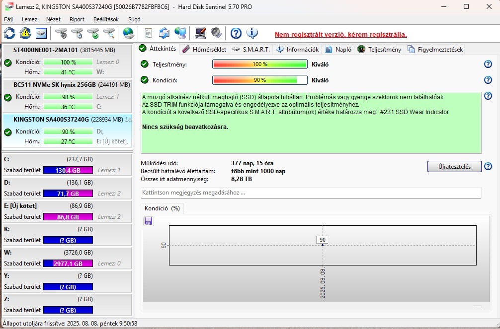The width and height of the screenshot is (500, 329).
Task: Click the E: [Új kötet] free space bar
Action: 68,216
